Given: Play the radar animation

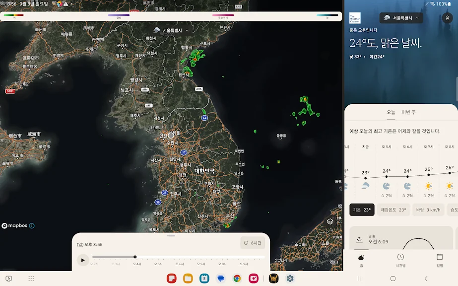Looking at the screenshot, I should (83, 260).
